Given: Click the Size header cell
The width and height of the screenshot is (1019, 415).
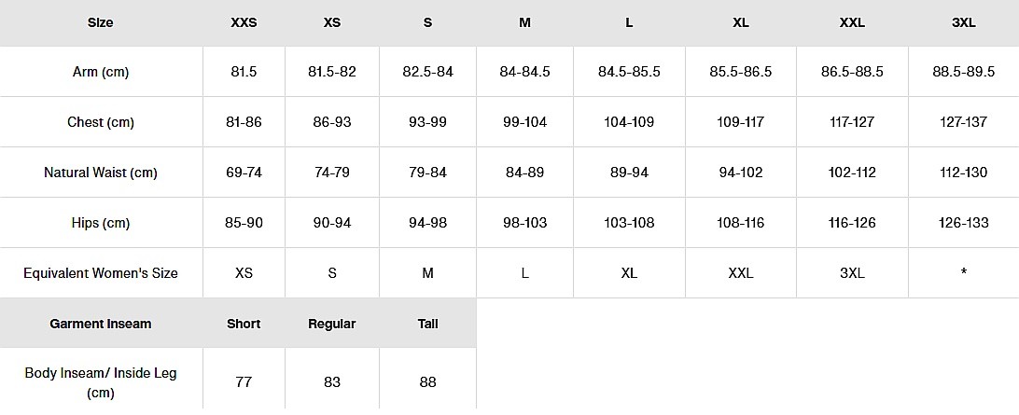Looking at the screenshot, I should (x=101, y=22).
